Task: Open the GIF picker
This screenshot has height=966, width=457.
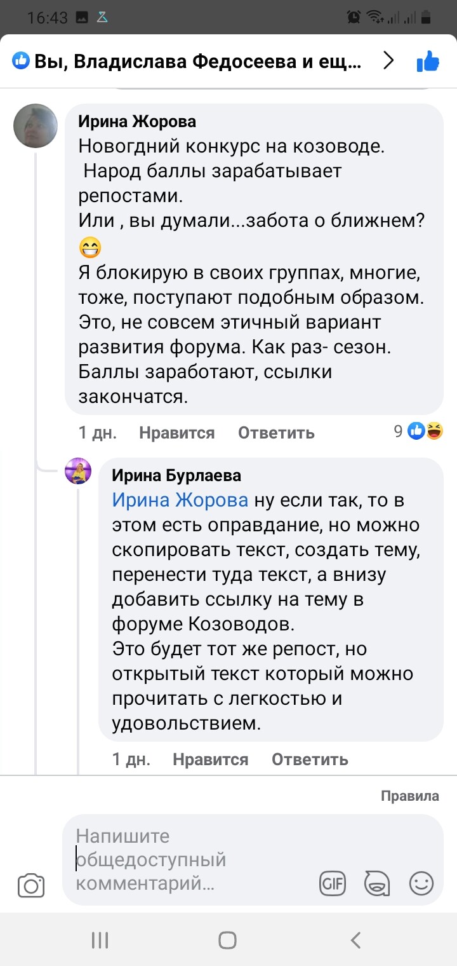Action: pos(332,883)
